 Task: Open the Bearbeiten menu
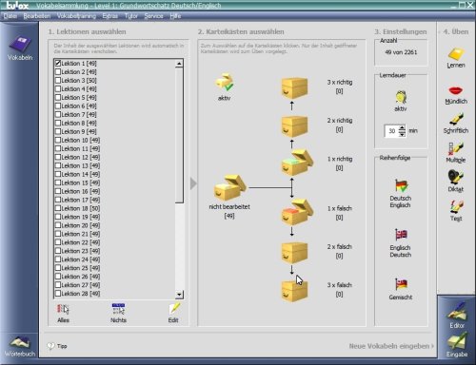pos(37,16)
